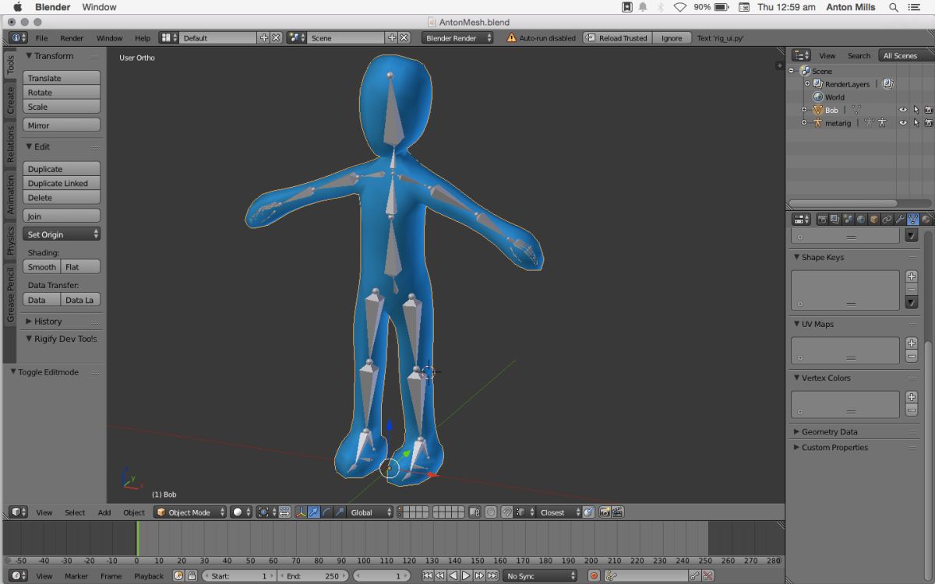Toggle renderability camera for Bob
This screenshot has width=935, height=584.
(x=929, y=110)
